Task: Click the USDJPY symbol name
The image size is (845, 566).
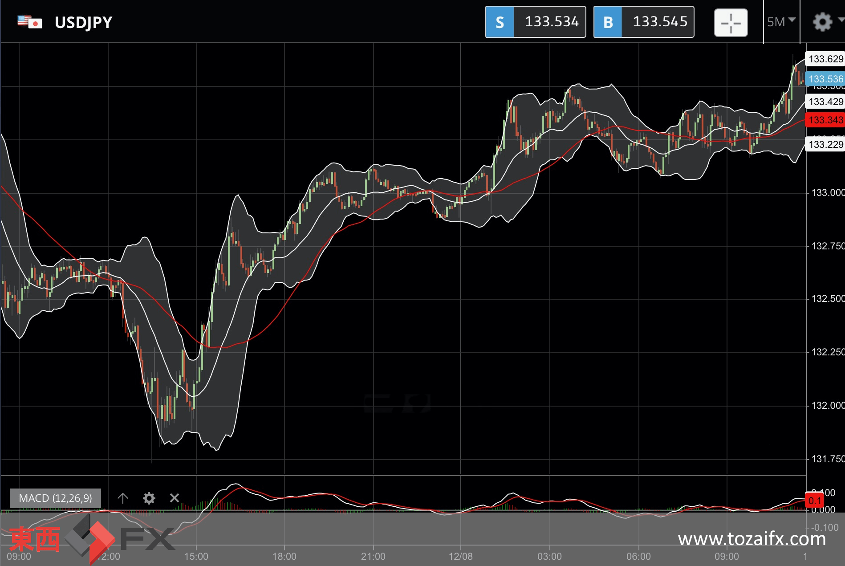Action: pyautogui.click(x=83, y=22)
